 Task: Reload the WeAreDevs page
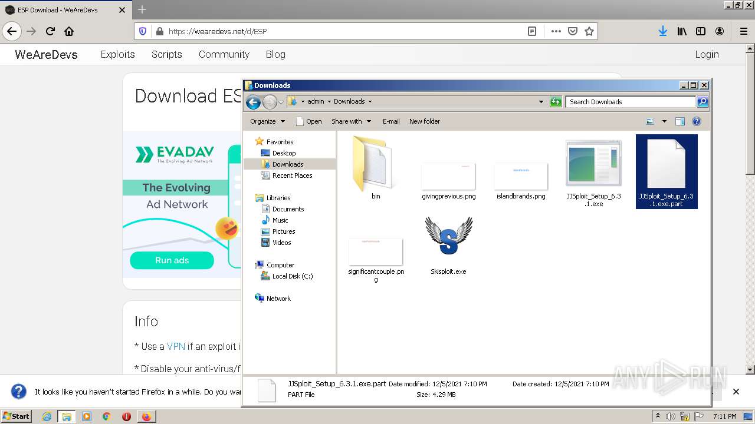point(50,31)
